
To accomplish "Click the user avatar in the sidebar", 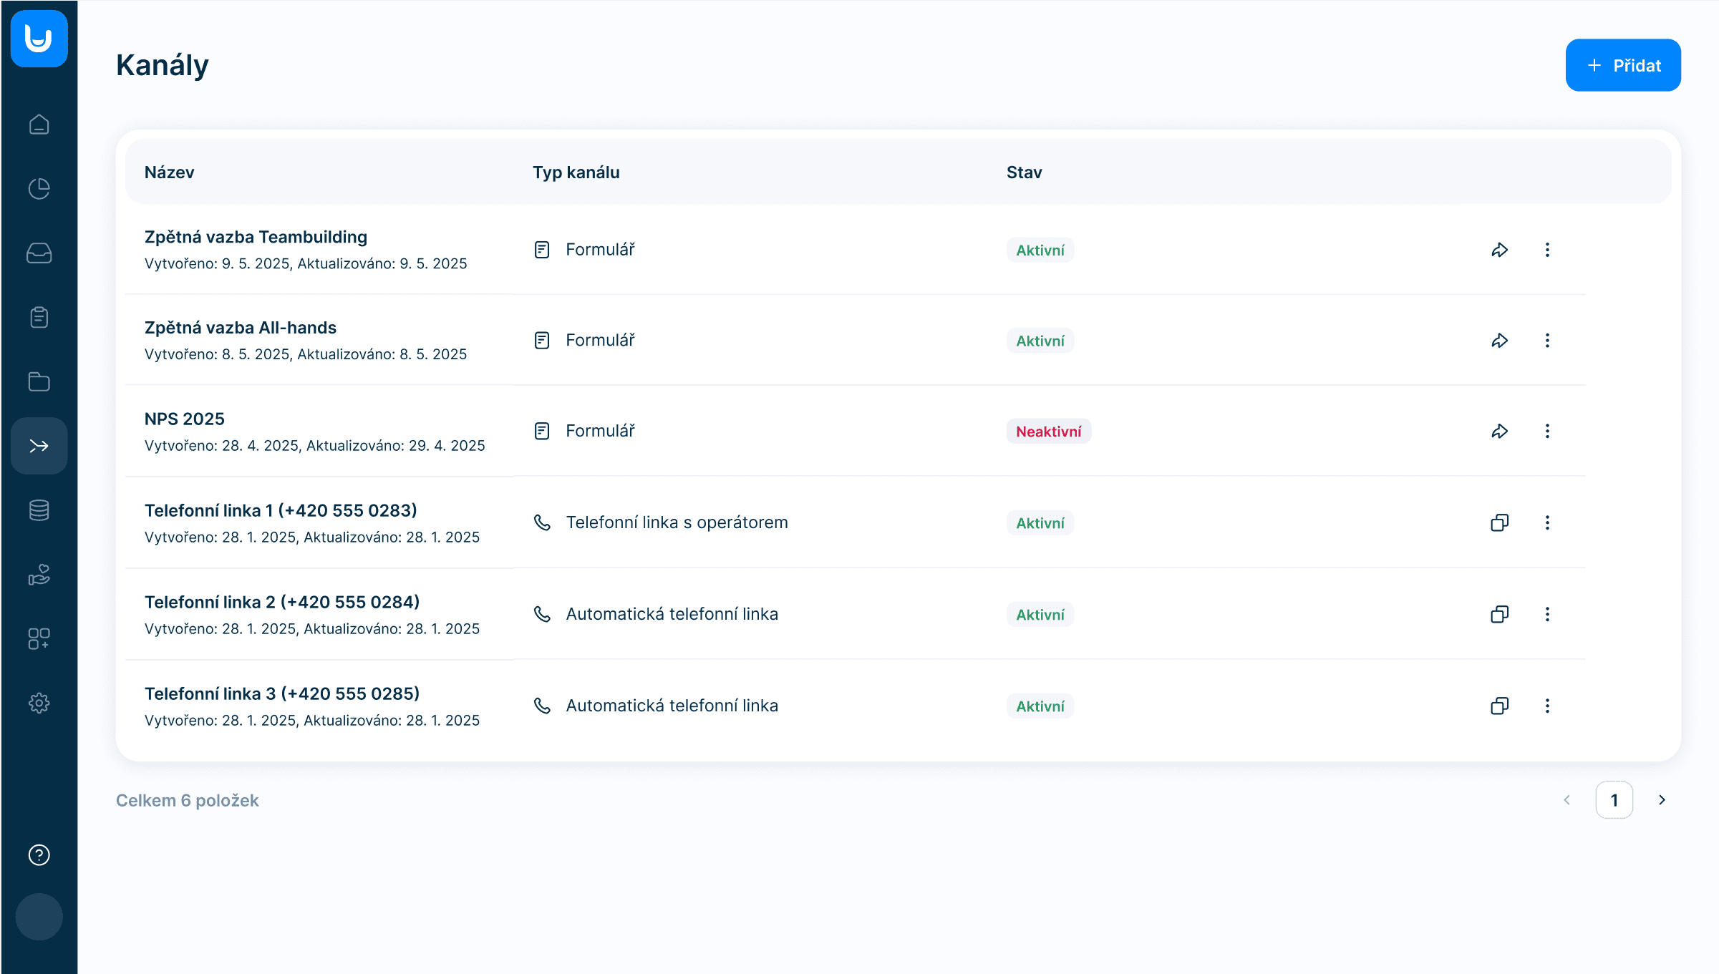I will click(39, 917).
